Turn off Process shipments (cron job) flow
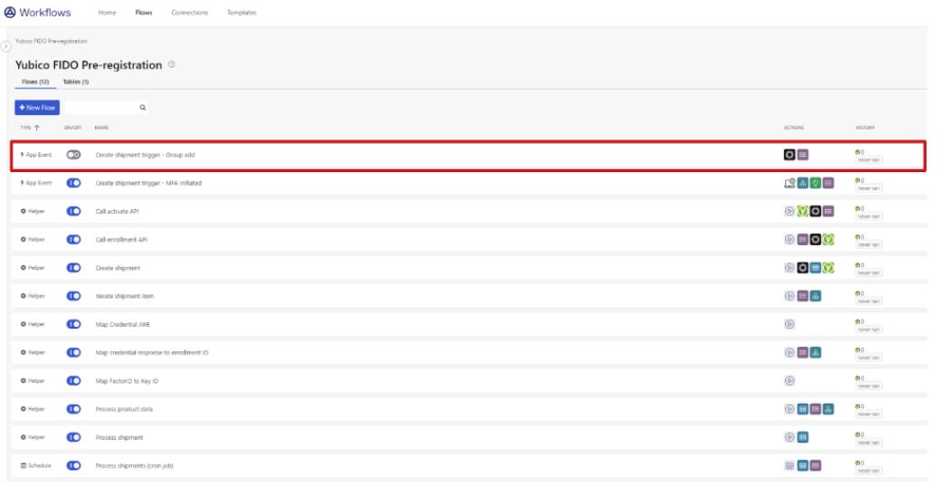This screenshot has height=487, width=937. 73,465
